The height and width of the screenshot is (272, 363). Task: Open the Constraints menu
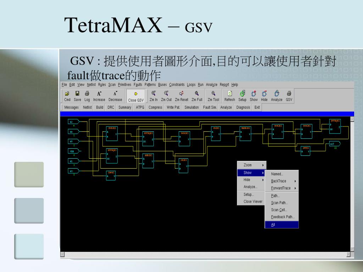(x=177, y=85)
